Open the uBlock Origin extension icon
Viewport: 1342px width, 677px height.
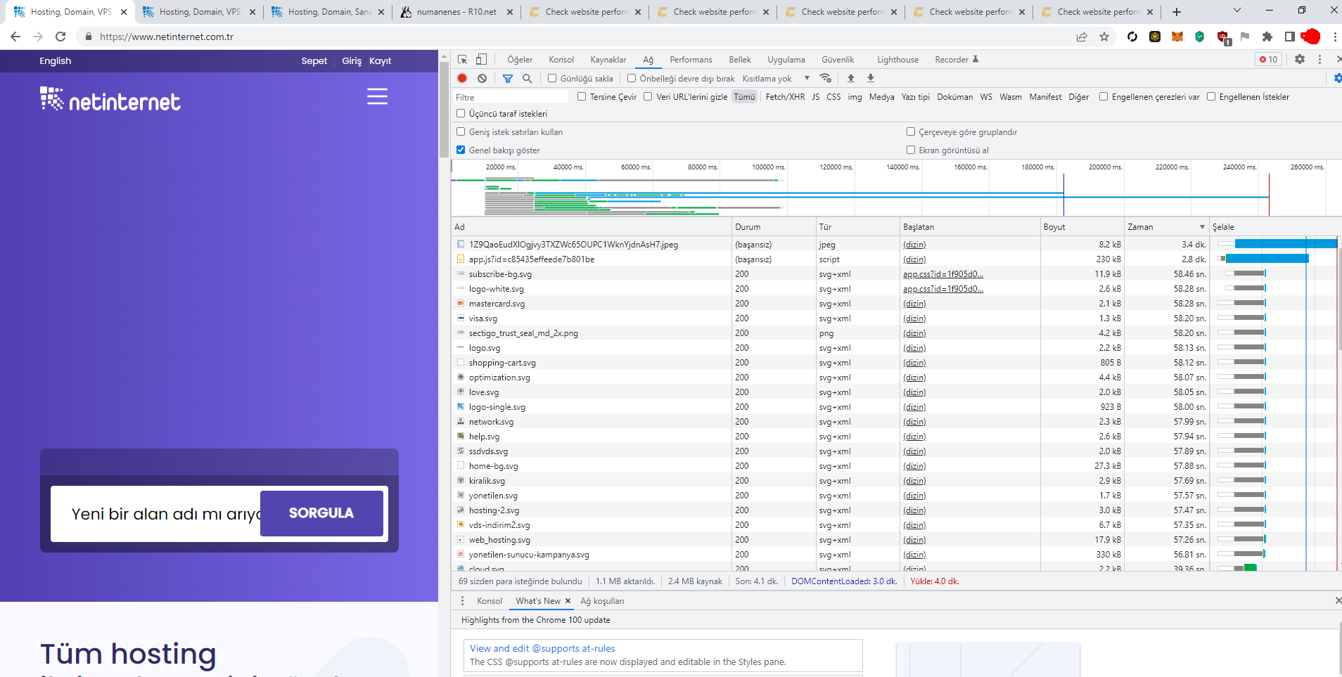pos(1223,37)
